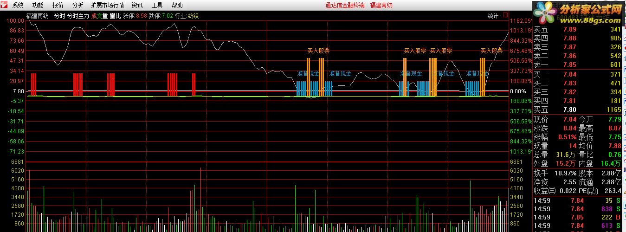
Task: Click the 100.00 left axis label
Action: click(x=16, y=21)
